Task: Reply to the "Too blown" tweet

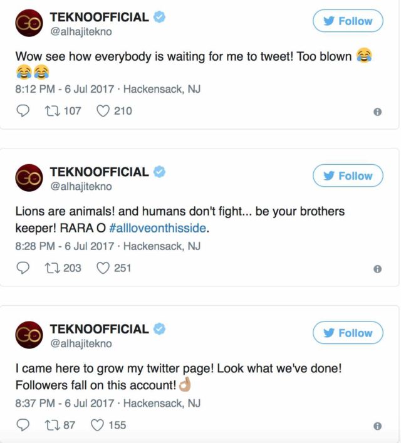Action: click(23, 111)
